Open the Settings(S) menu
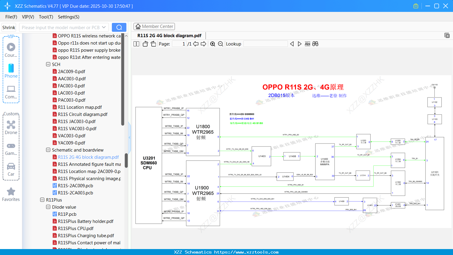453x255 pixels. pos(69,17)
